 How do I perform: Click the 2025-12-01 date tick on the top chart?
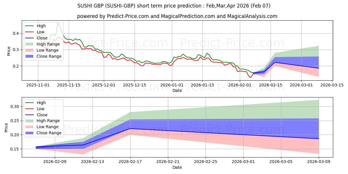[104, 85]
